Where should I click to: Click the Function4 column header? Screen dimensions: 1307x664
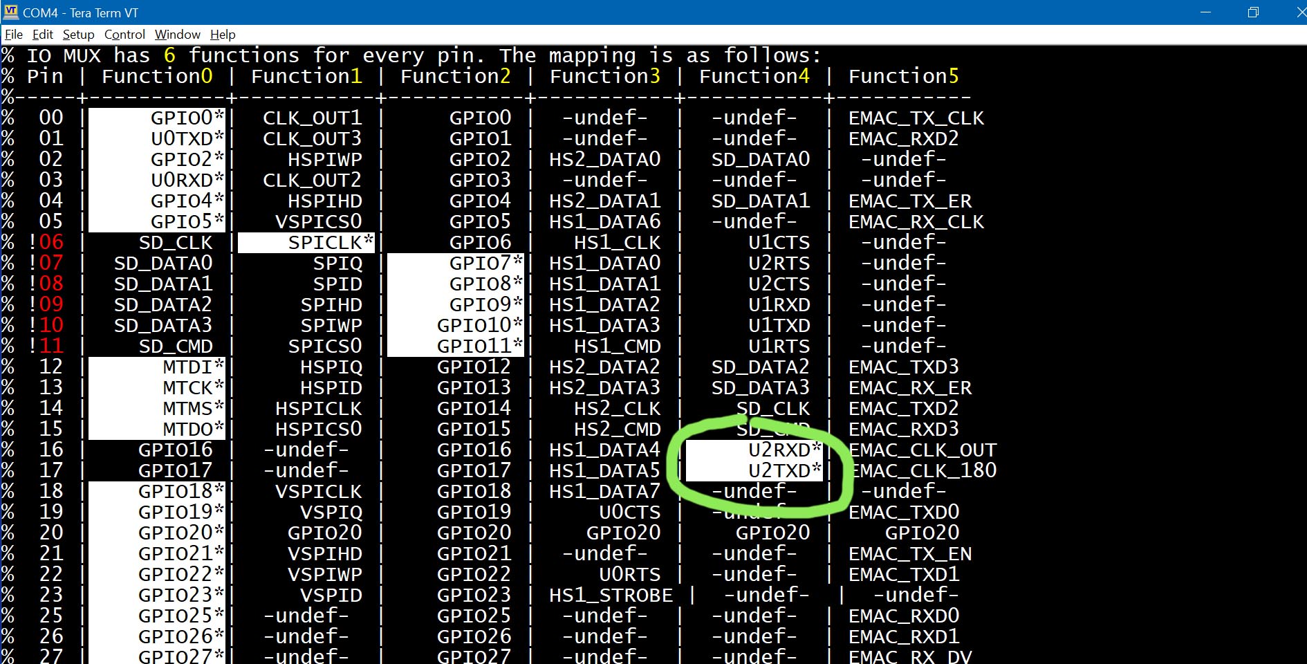pyautogui.click(x=755, y=76)
